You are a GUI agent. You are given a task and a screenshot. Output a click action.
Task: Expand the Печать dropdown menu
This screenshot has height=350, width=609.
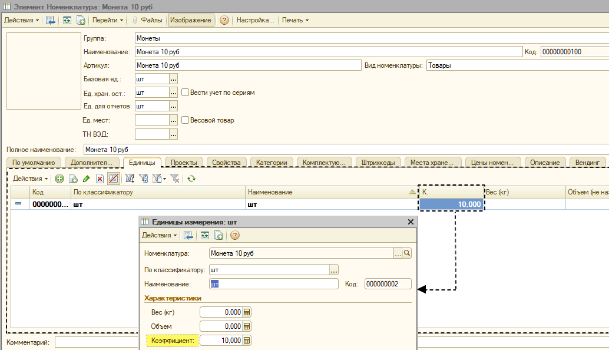tap(295, 20)
